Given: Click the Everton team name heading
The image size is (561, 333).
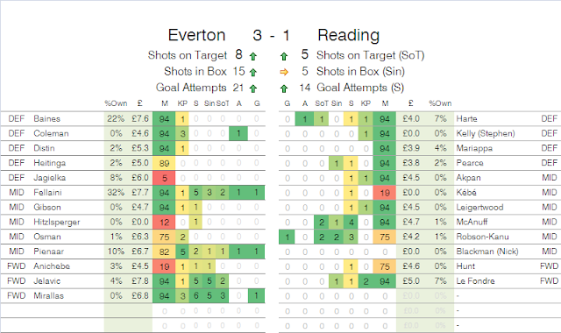Looking at the screenshot, I should (196, 35).
